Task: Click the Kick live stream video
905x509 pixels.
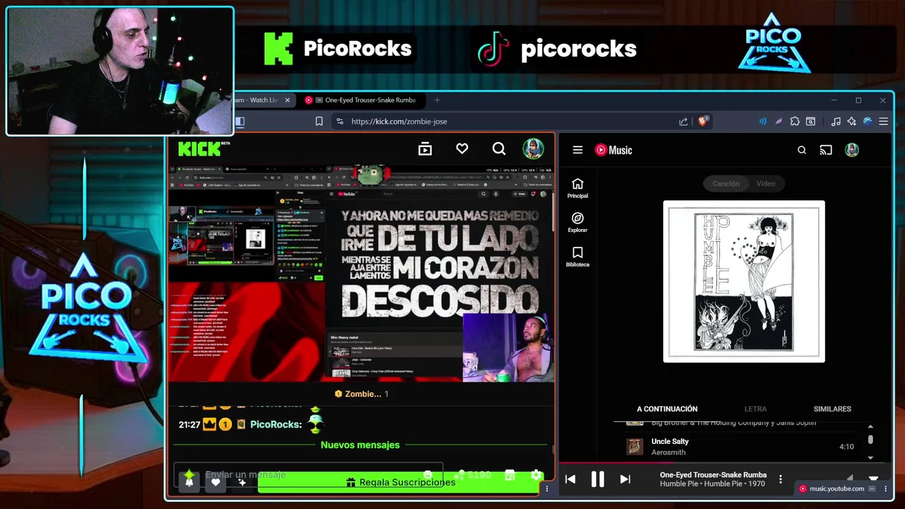Action: point(361,274)
